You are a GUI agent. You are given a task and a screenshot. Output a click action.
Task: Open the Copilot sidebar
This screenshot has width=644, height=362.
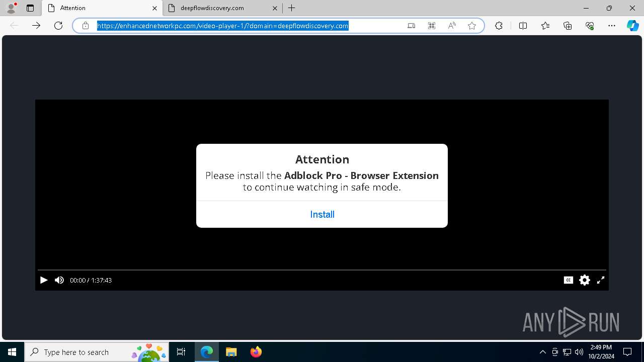click(633, 26)
